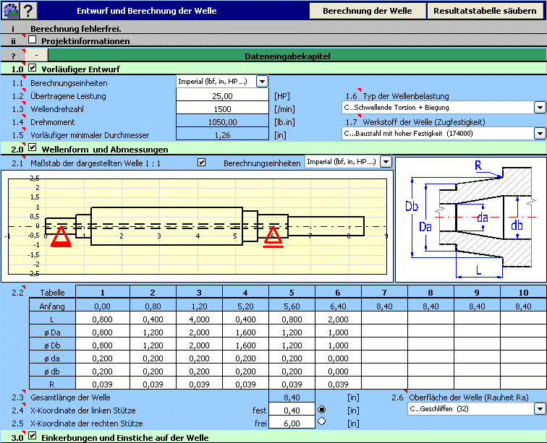Screen dimensions: 547x443
Task: Select the frei radio button for right support
Action: pos(322,421)
